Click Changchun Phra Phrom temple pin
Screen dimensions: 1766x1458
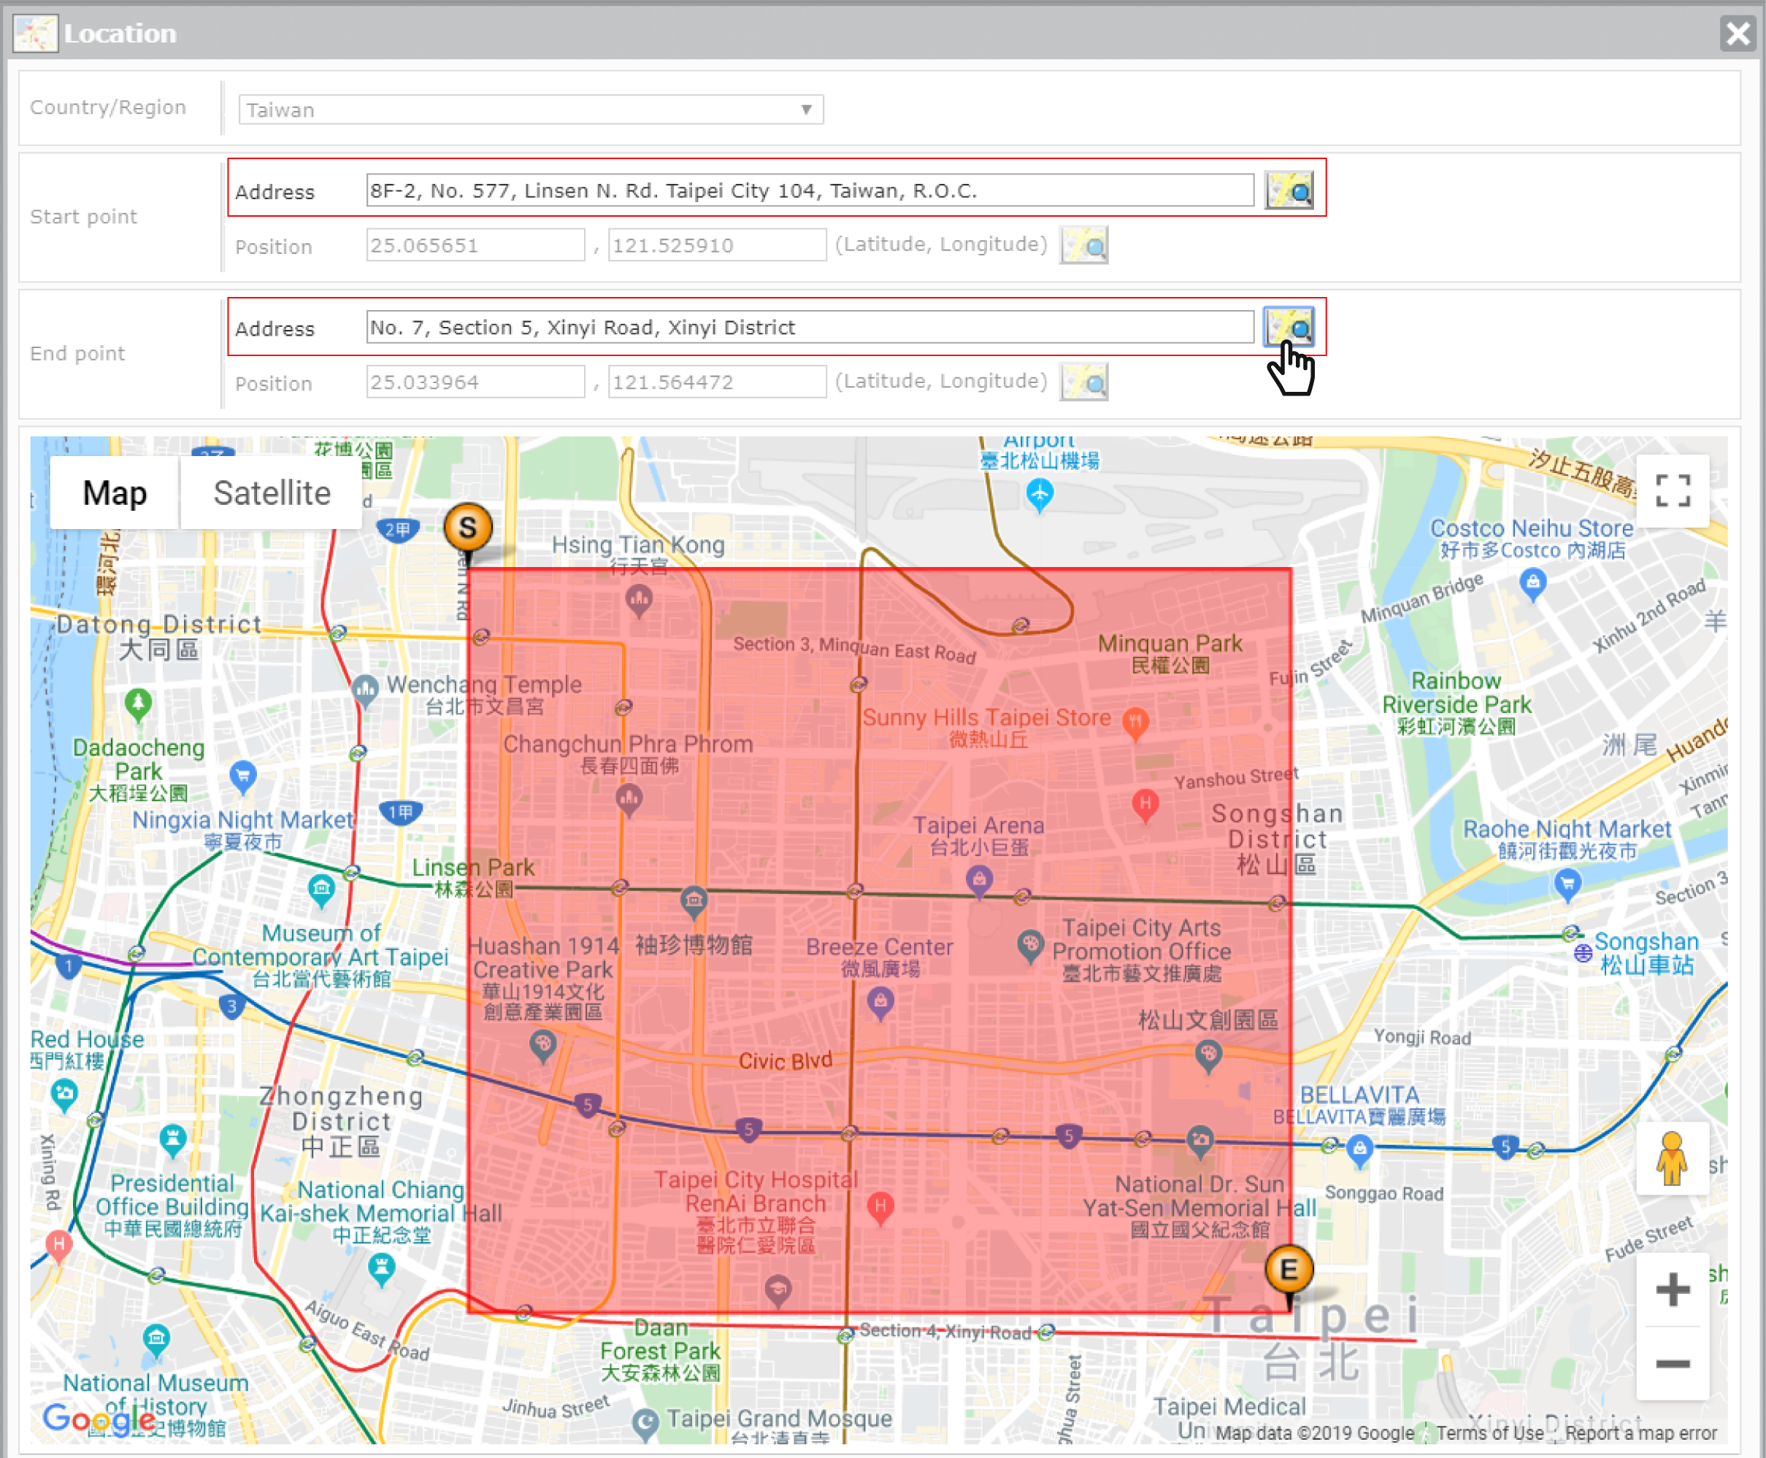[x=629, y=800]
